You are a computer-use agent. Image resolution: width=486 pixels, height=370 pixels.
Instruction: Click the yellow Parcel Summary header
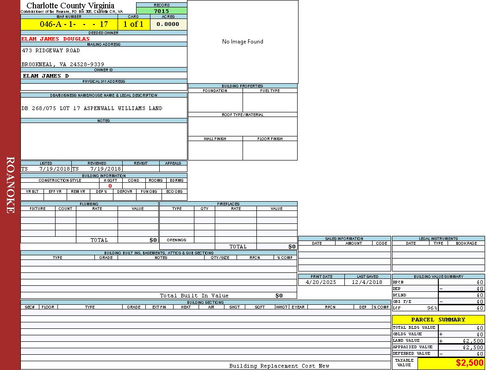click(438, 320)
